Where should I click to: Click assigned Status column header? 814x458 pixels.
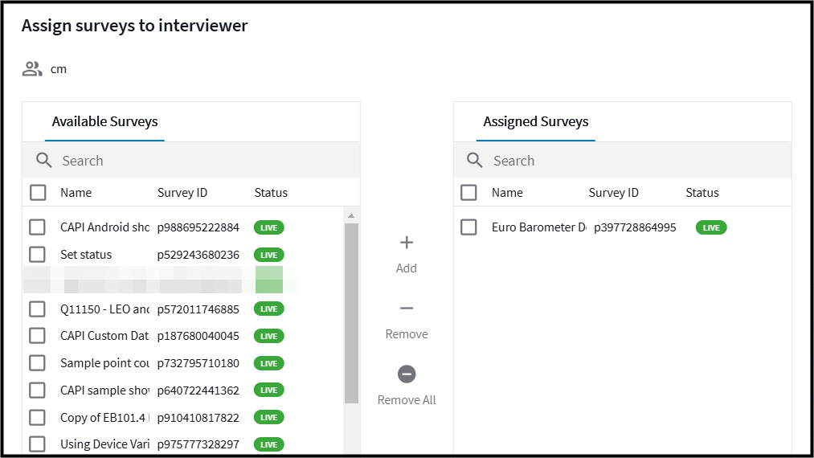[702, 193]
